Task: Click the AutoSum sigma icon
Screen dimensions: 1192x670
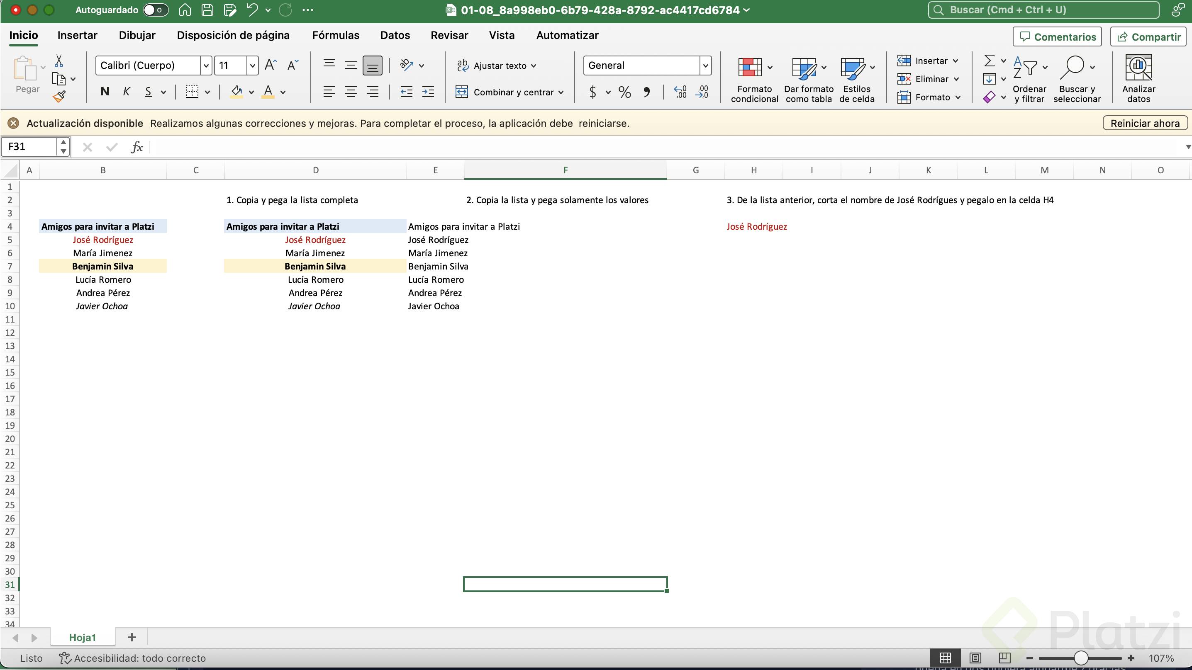Action: (x=989, y=61)
